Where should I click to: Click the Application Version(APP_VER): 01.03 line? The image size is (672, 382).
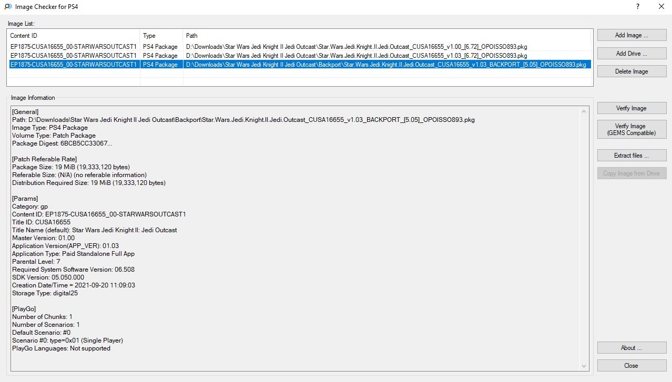(x=65, y=246)
